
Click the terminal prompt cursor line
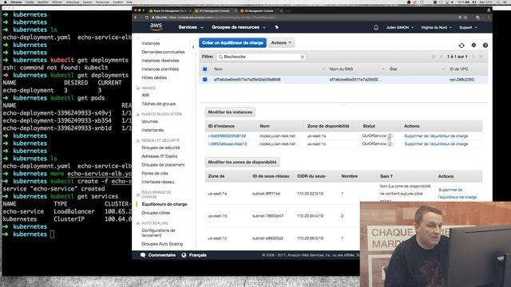(x=52, y=234)
